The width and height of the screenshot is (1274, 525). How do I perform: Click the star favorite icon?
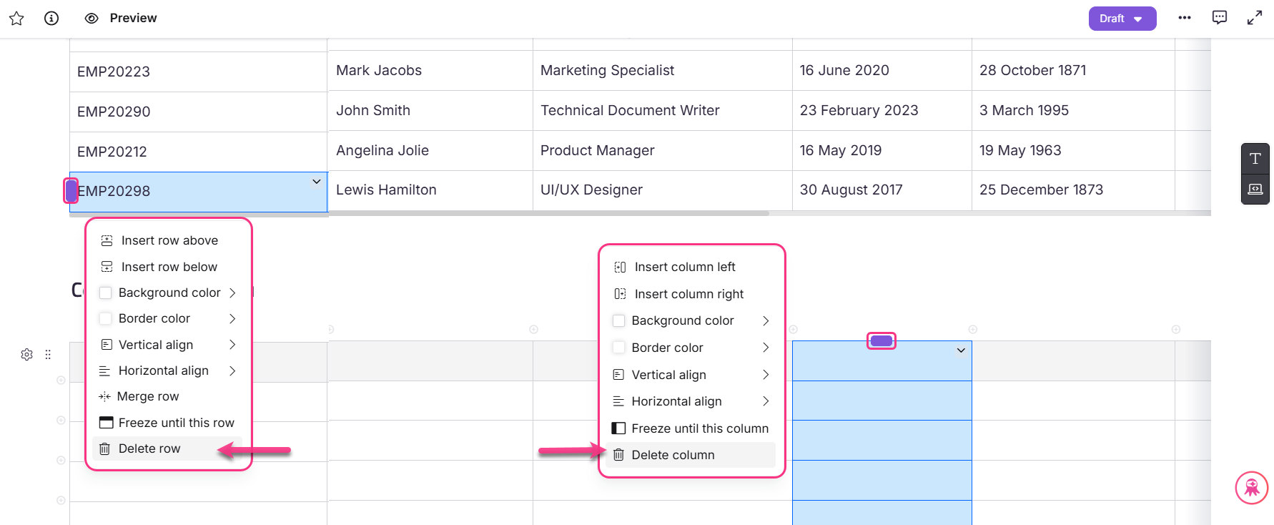[16, 19]
